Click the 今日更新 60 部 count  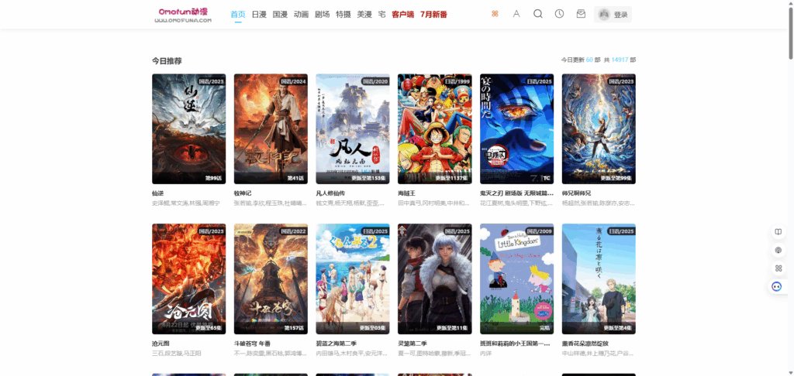[581, 60]
